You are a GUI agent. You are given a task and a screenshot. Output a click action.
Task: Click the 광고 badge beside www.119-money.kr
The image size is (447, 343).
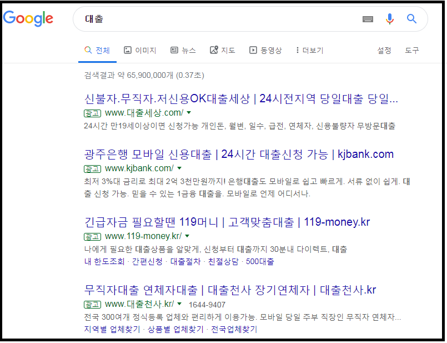tap(92, 237)
